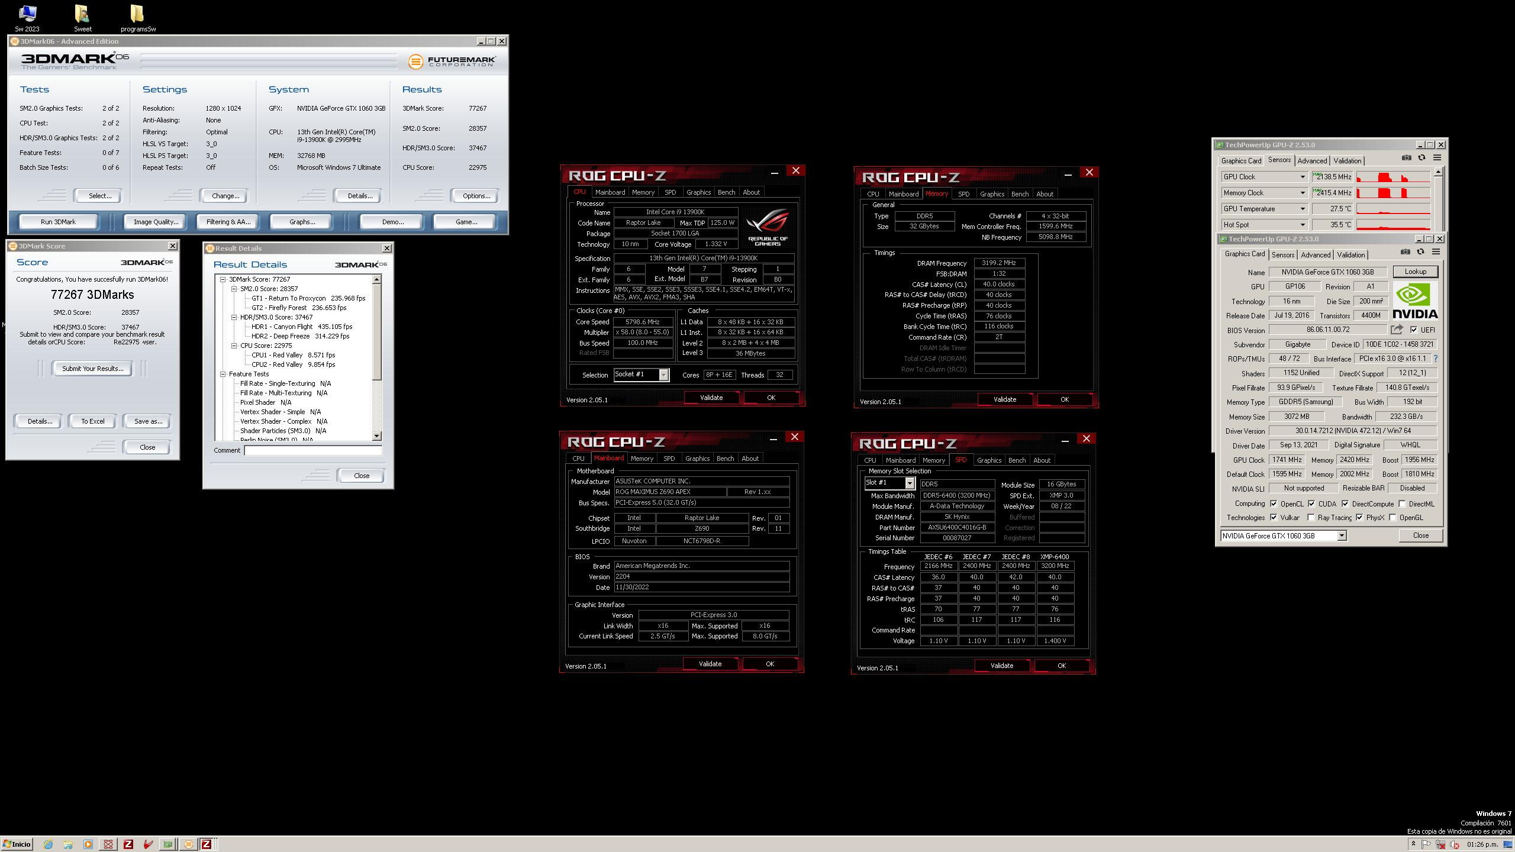Open the Memory Clock sensor dropdown
Image resolution: width=1515 pixels, height=852 pixels.
(1302, 193)
